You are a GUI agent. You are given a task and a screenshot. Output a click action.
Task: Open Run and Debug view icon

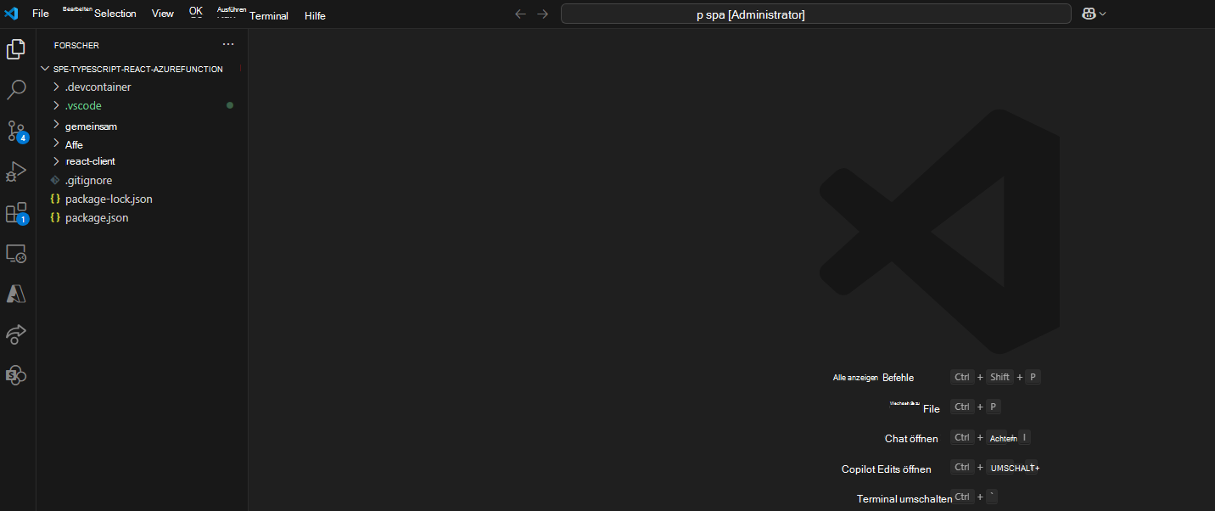(16, 172)
